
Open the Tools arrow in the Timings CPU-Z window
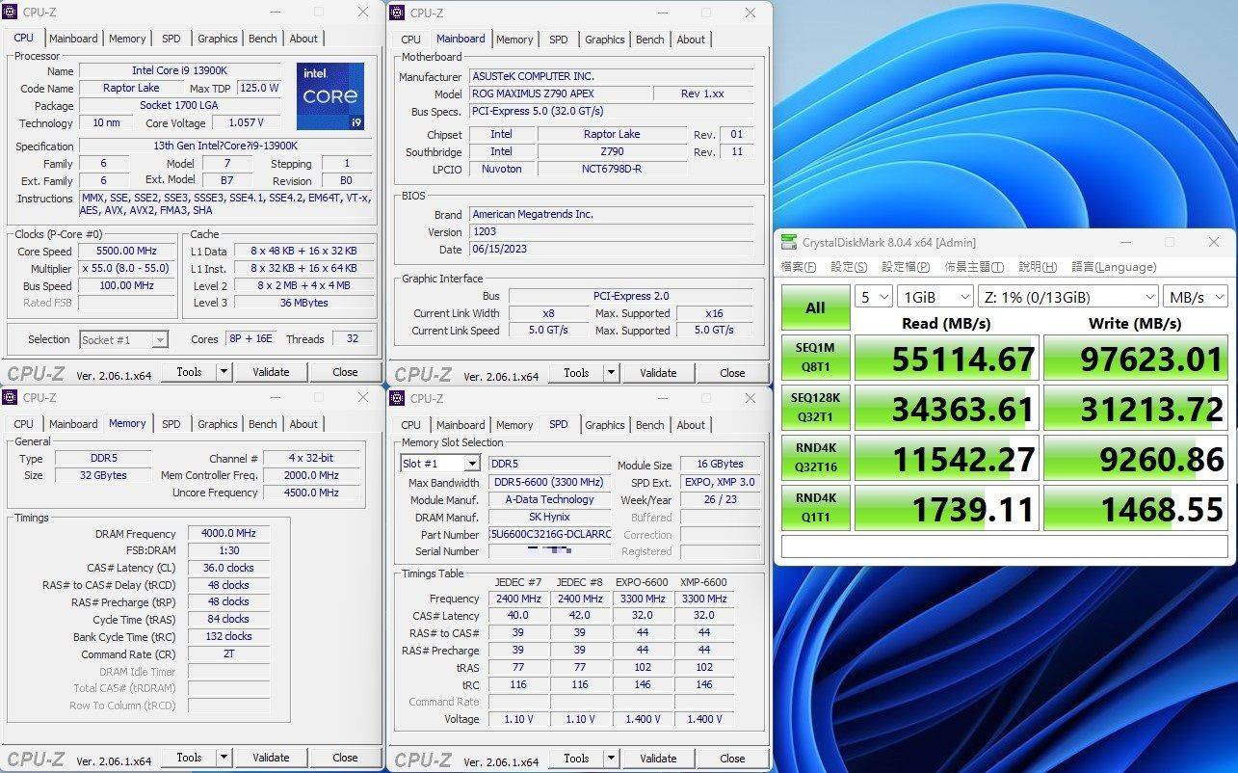[x=224, y=758]
